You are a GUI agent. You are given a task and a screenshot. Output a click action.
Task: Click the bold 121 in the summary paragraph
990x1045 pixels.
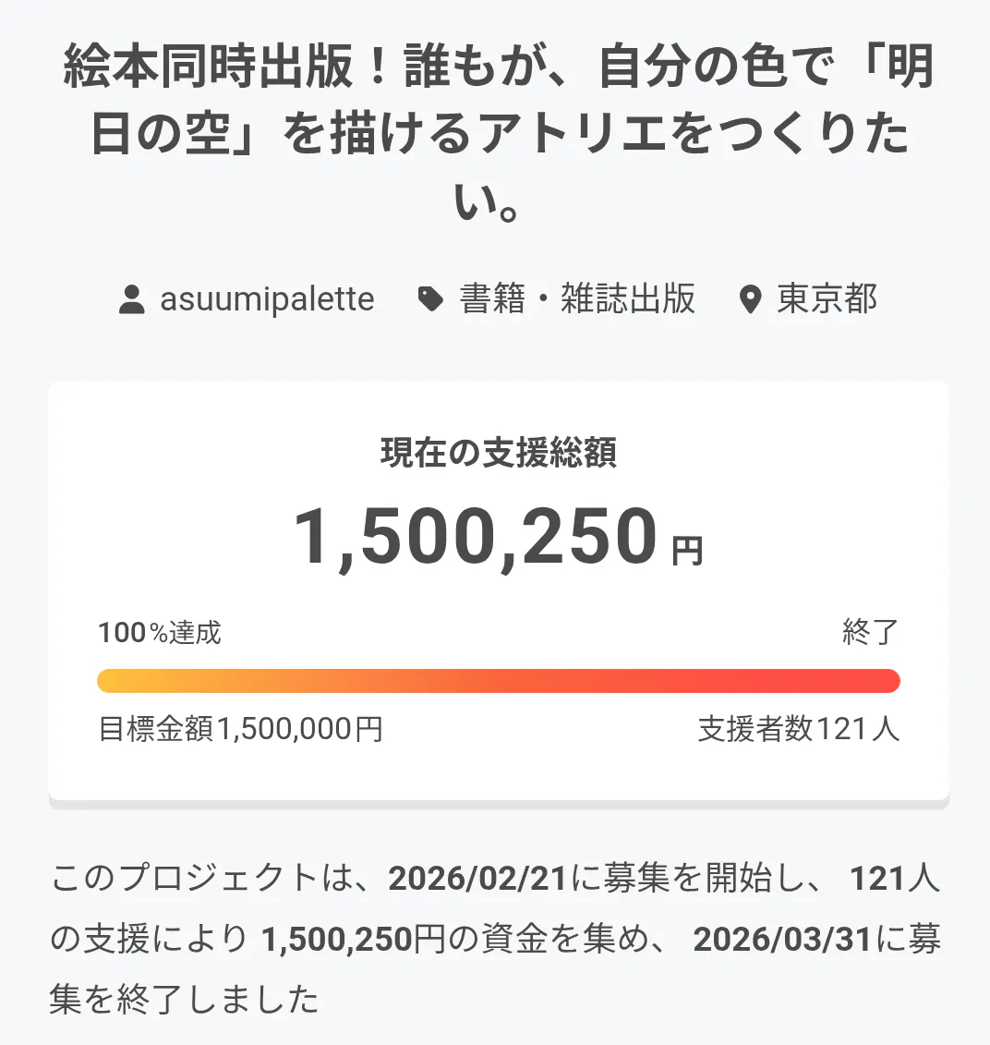(877, 879)
